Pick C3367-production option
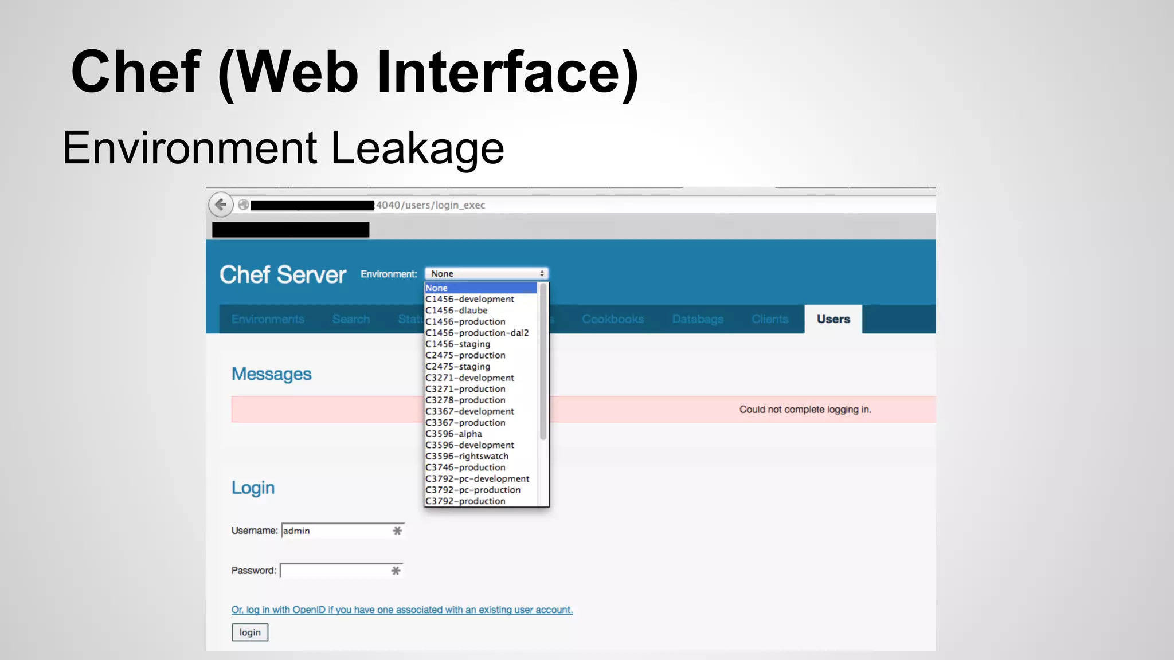Viewport: 1174px width, 660px height. pyautogui.click(x=480, y=423)
